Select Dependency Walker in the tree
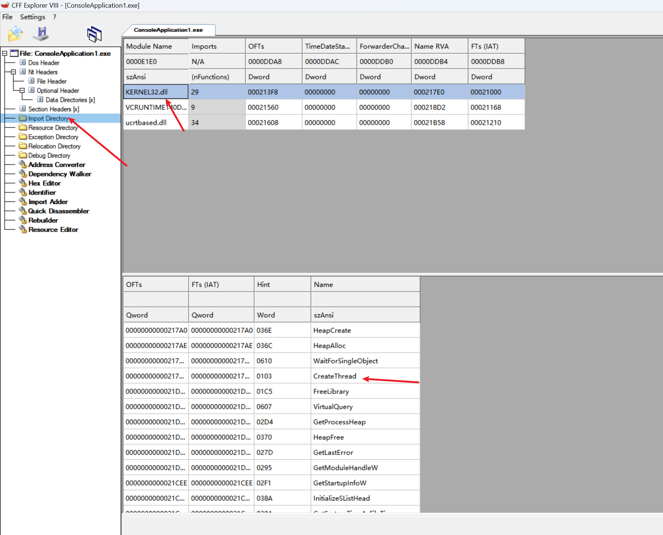663x535 pixels. pyautogui.click(x=60, y=174)
